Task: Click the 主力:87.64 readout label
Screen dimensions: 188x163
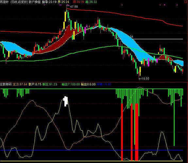Action: point(20,84)
